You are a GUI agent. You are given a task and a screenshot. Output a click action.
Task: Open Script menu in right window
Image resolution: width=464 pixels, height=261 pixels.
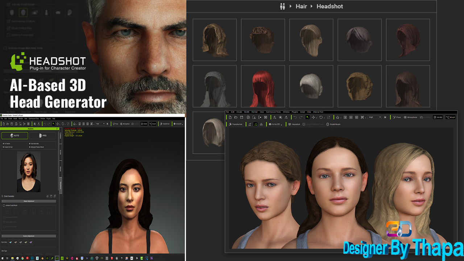pyautogui.click(x=302, y=112)
